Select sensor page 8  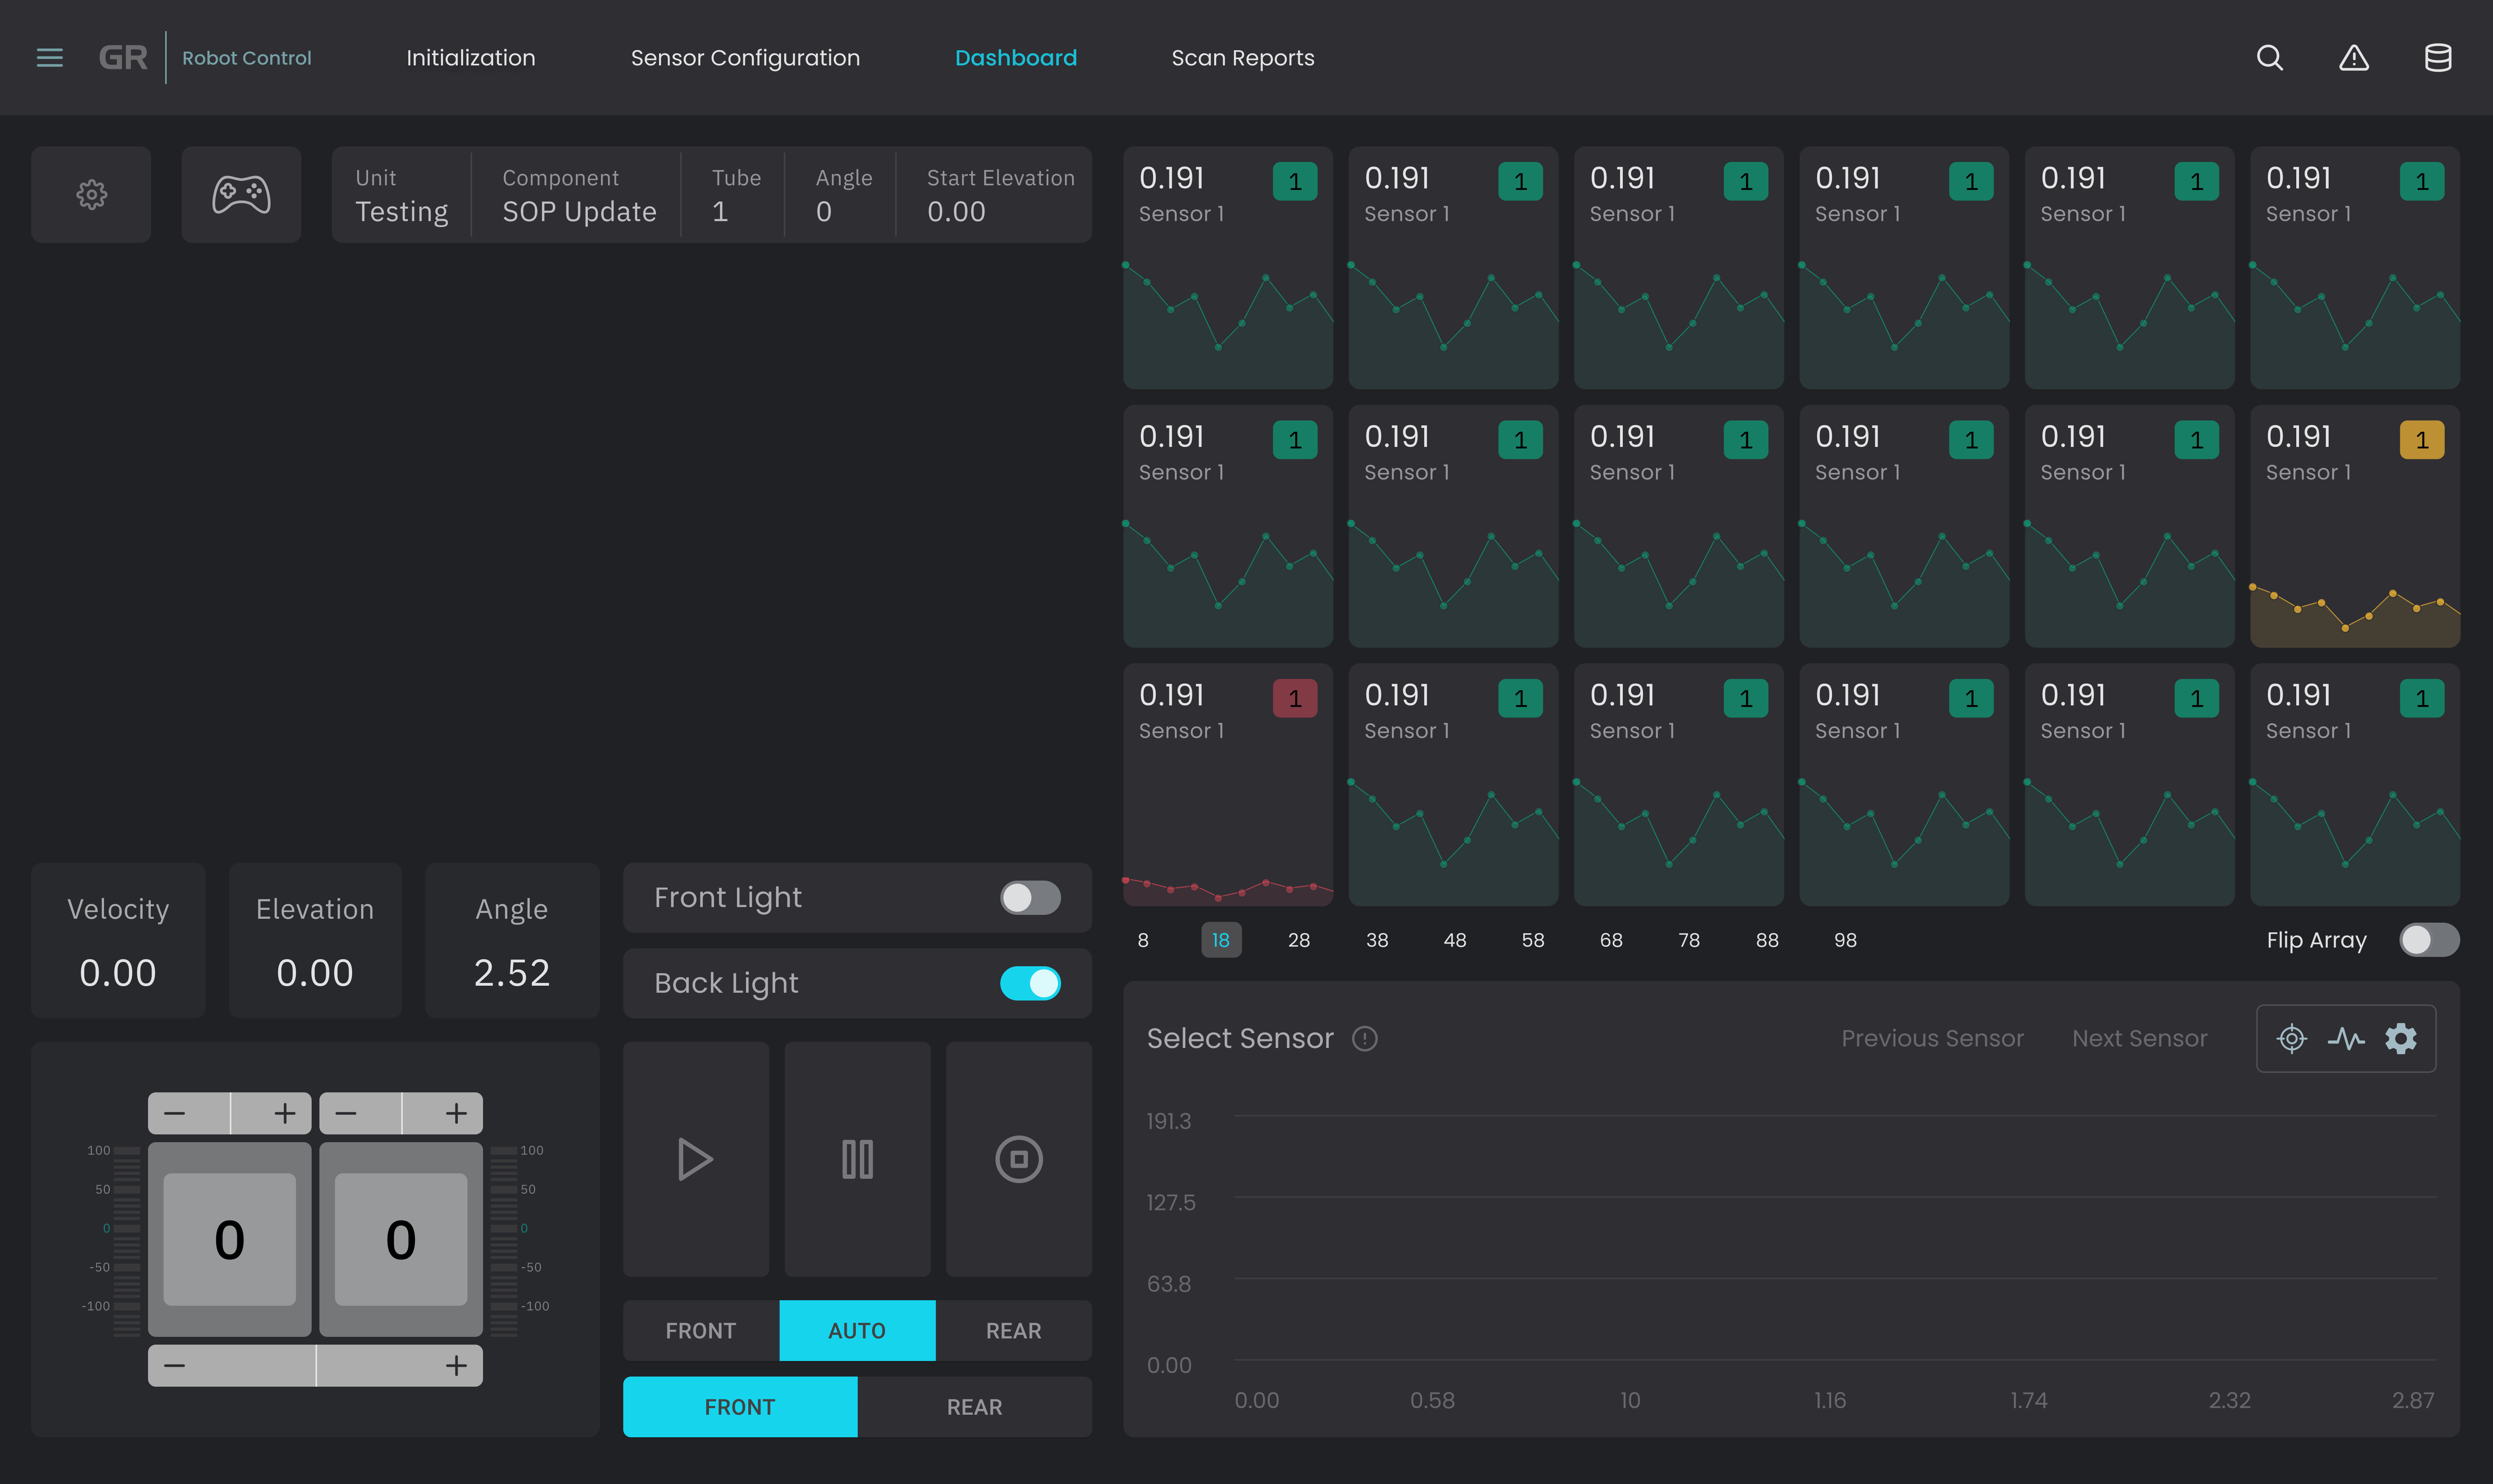pyautogui.click(x=1142, y=940)
